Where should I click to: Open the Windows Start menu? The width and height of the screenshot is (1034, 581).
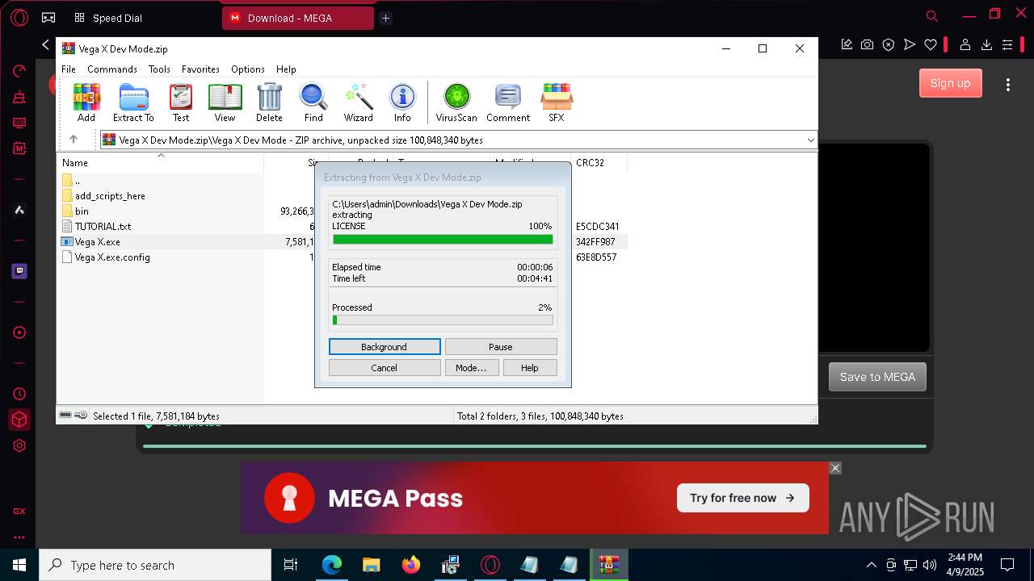coord(19,565)
